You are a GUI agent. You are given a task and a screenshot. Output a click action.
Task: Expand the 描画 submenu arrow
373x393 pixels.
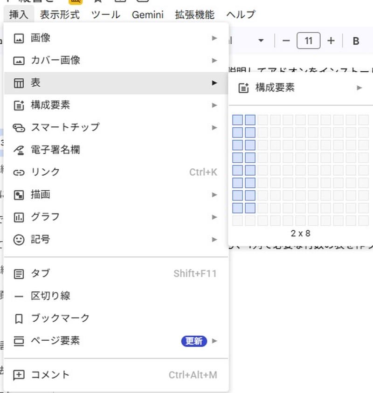pyautogui.click(x=214, y=195)
